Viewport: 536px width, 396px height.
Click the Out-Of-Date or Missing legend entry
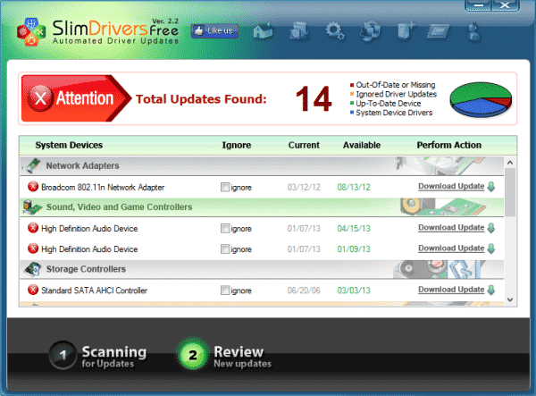393,85
